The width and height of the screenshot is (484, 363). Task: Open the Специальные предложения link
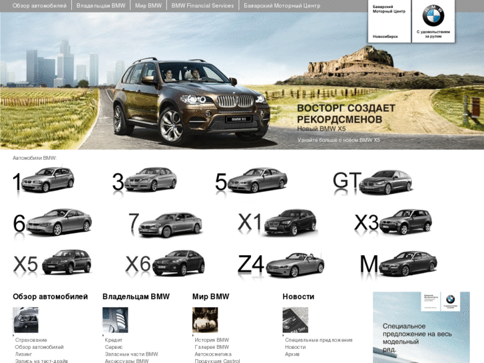coord(319,340)
